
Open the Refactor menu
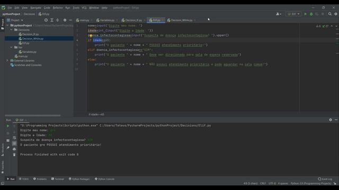coord(58,8)
